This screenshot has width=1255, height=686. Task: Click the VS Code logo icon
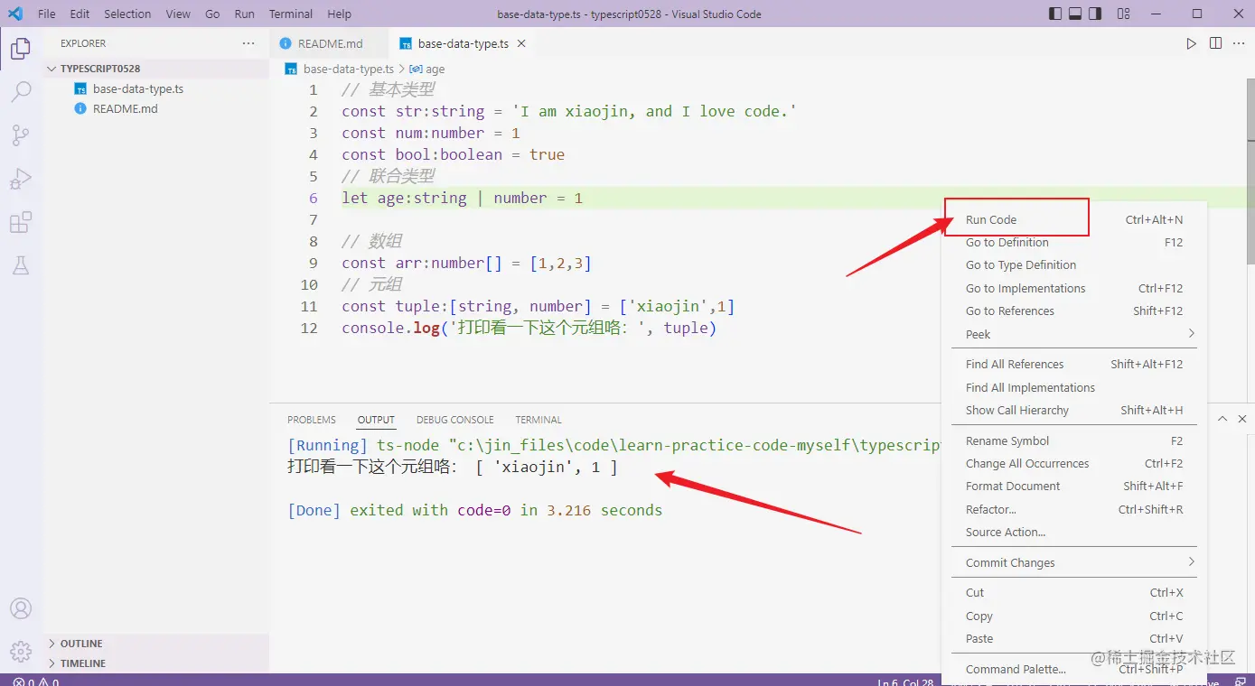(15, 14)
